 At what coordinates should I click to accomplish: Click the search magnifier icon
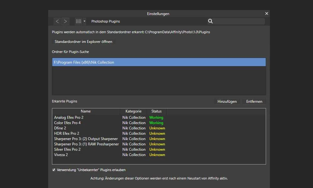(x=210, y=21)
